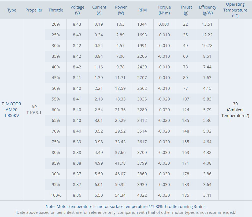Click the Type column header
Image resolution: width=252 pixels, height=217 pixels.
point(12,10)
